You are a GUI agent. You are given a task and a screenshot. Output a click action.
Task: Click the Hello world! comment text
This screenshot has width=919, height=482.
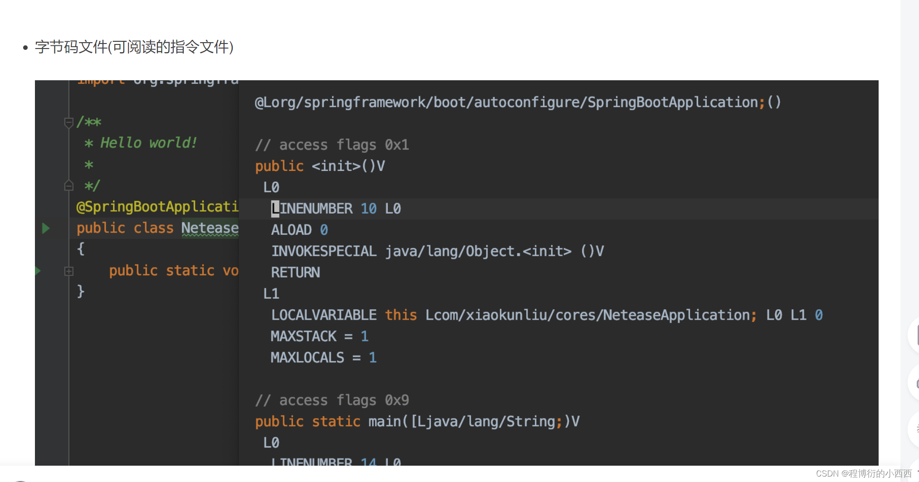(149, 143)
